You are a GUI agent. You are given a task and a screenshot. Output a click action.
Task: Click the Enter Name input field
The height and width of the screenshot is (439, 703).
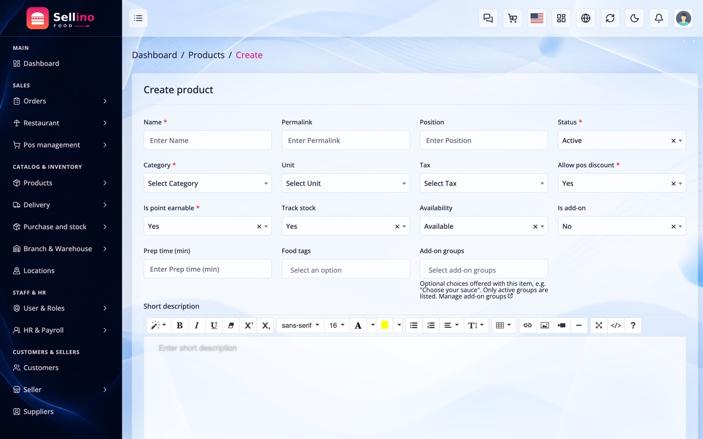207,140
